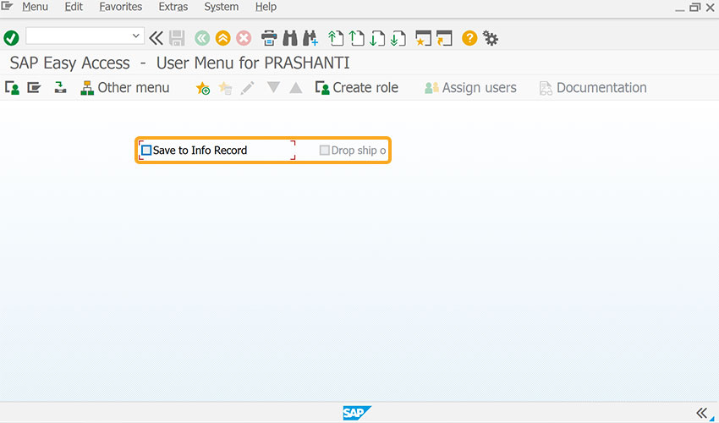This screenshot has width=719, height=423.
Task: Enable the Save to Info Record checkbox
Action: (x=146, y=150)
